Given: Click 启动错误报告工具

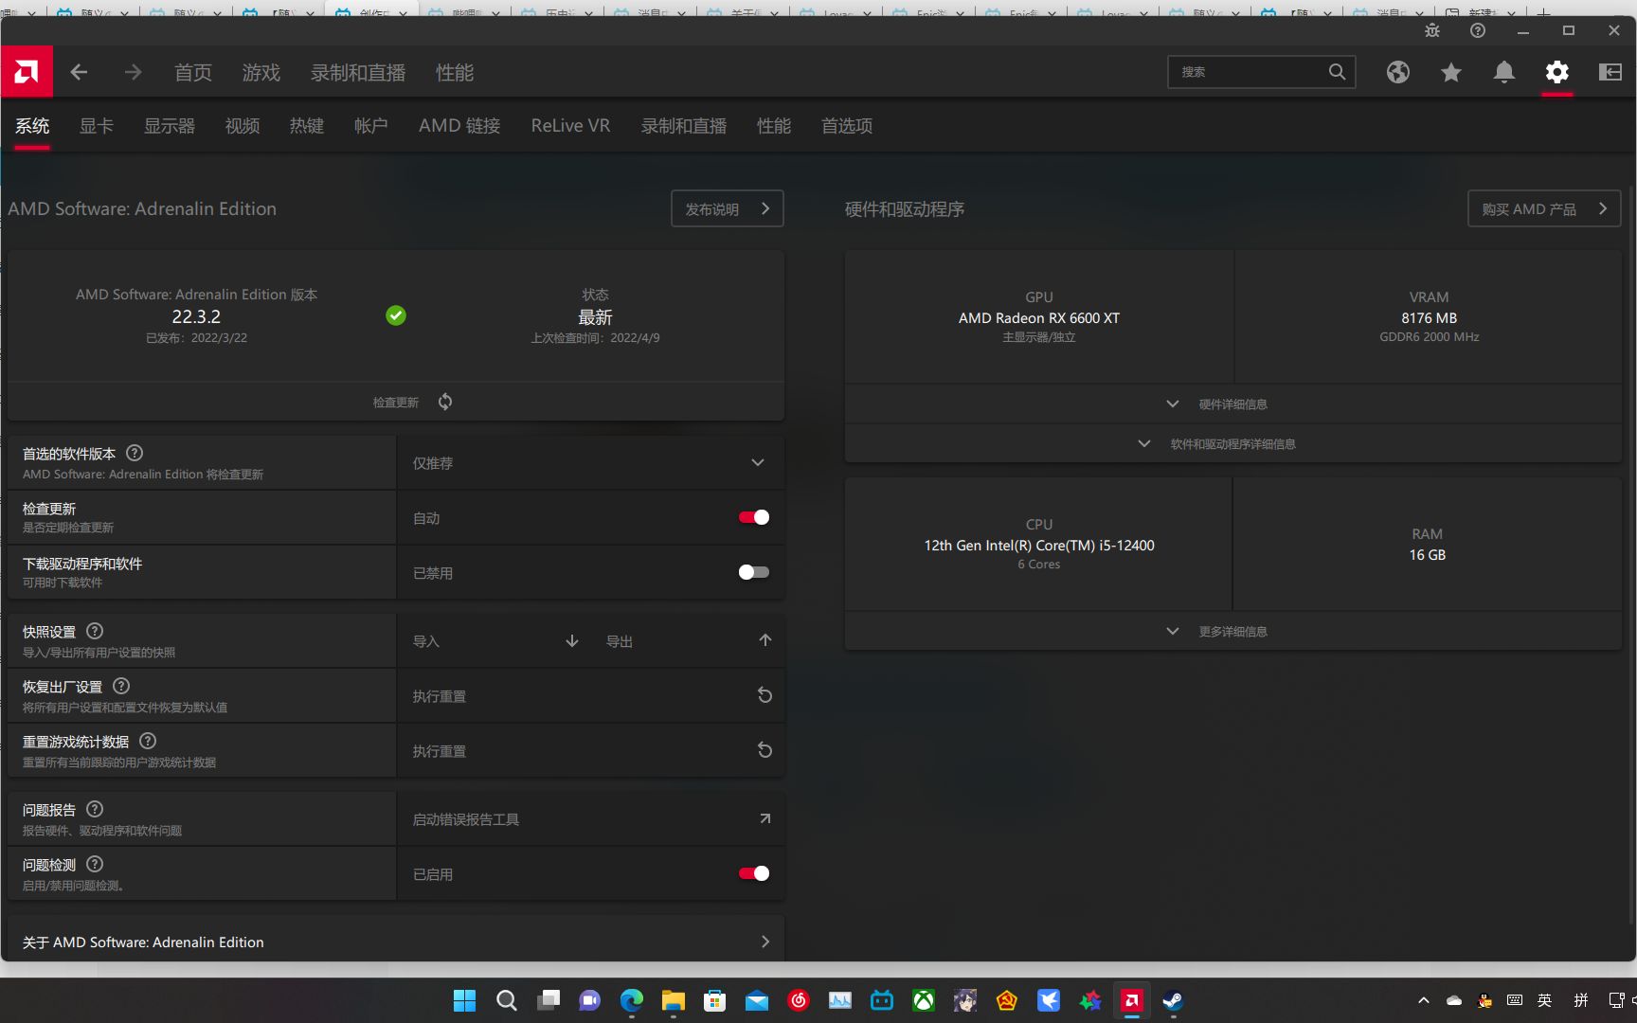Looking at the screenshot, I should point(590,819).
